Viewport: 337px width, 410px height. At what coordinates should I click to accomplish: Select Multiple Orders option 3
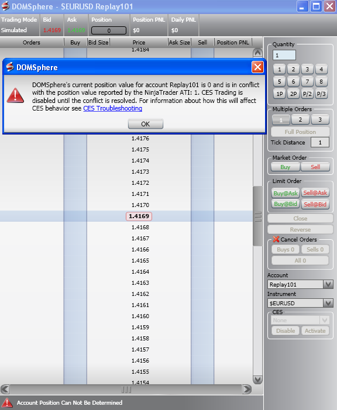point(320,120)
